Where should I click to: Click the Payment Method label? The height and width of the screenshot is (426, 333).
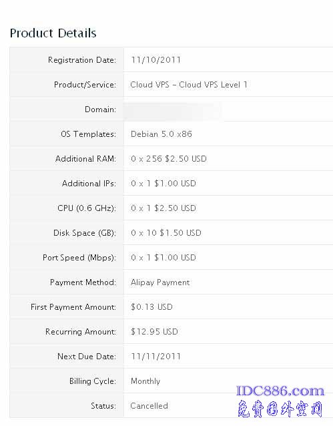coord(83,282)
